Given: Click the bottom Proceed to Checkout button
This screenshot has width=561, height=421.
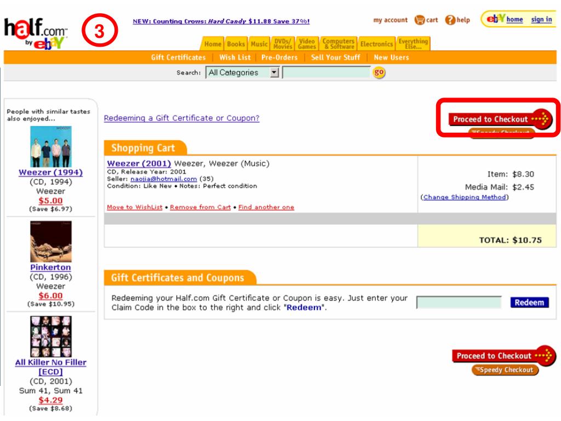Looking at the screenshot, I should (x=504, y=355).
